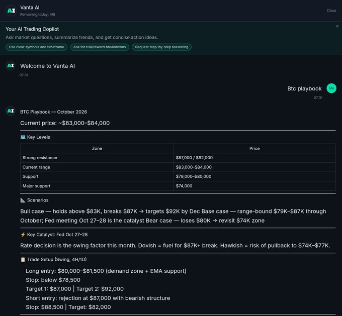Viewport: 342px width, 316px height.
Task: Close the AI Trading Copilot banner
Action: [337, 26]
